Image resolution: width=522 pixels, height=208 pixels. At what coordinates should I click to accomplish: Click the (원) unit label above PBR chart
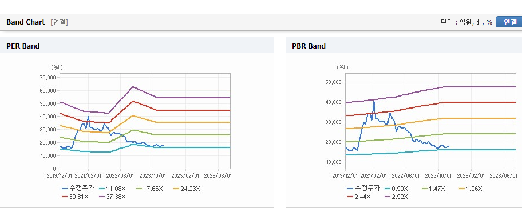point(342,67)
